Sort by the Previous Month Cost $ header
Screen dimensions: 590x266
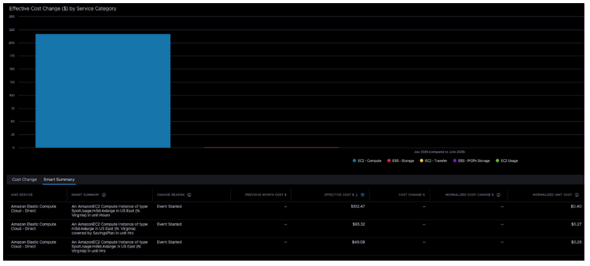pyautogui.click(x=266, y=195)
